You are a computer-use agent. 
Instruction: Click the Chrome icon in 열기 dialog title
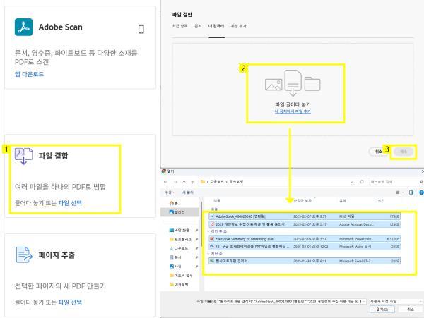coord(164,171)
